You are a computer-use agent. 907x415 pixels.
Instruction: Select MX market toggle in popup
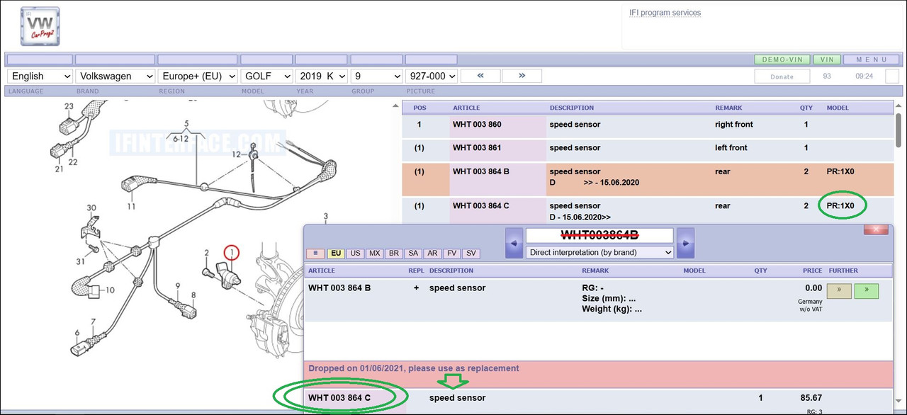tap(374, 253)
